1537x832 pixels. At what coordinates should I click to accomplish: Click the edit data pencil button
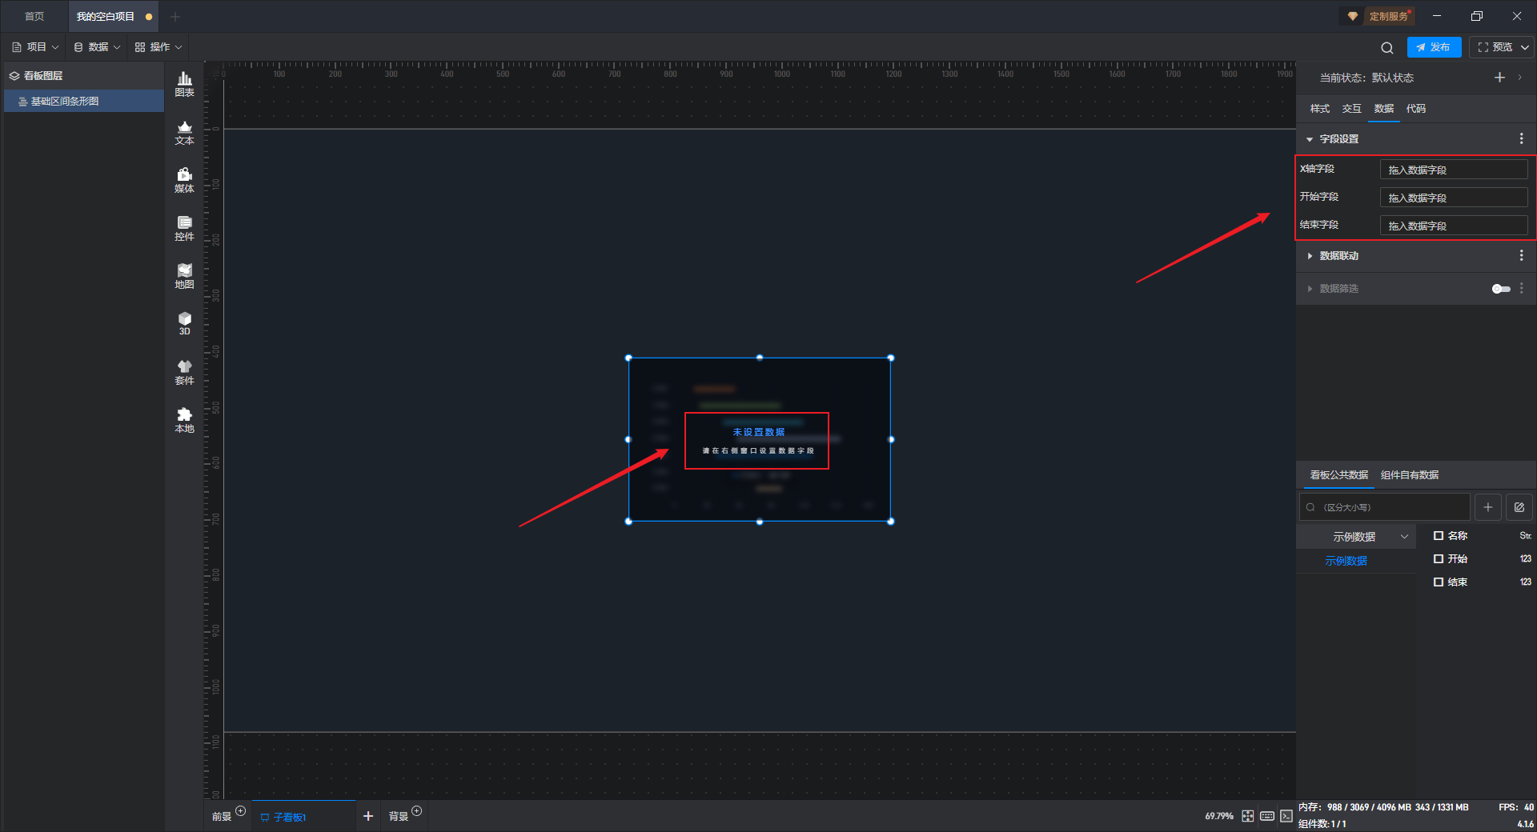click(1519, 507)
